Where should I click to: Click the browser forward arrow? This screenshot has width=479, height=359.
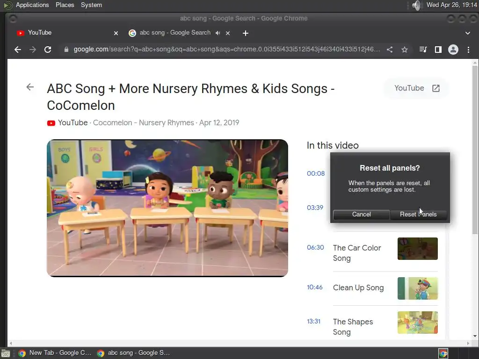pyautogui.click(x=33, y=50)
